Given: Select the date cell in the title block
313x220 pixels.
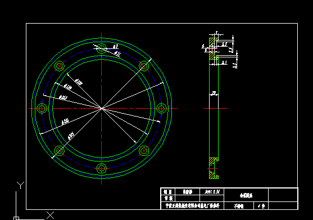Looking at the screenshot, I should [x=212, y=192].
